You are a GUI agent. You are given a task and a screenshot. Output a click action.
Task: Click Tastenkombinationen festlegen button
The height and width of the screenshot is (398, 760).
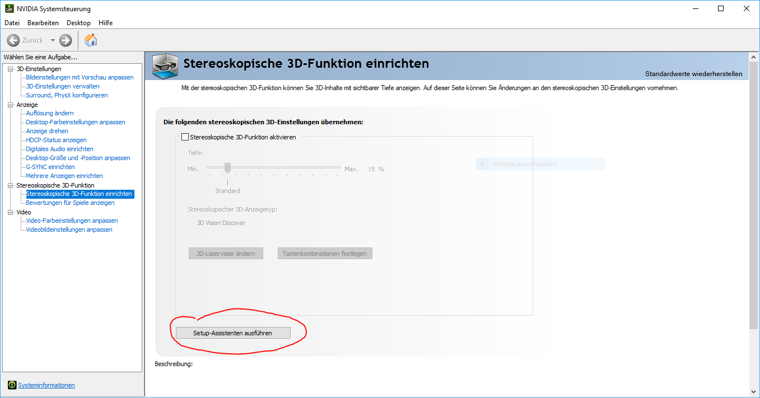pos(325,254)
